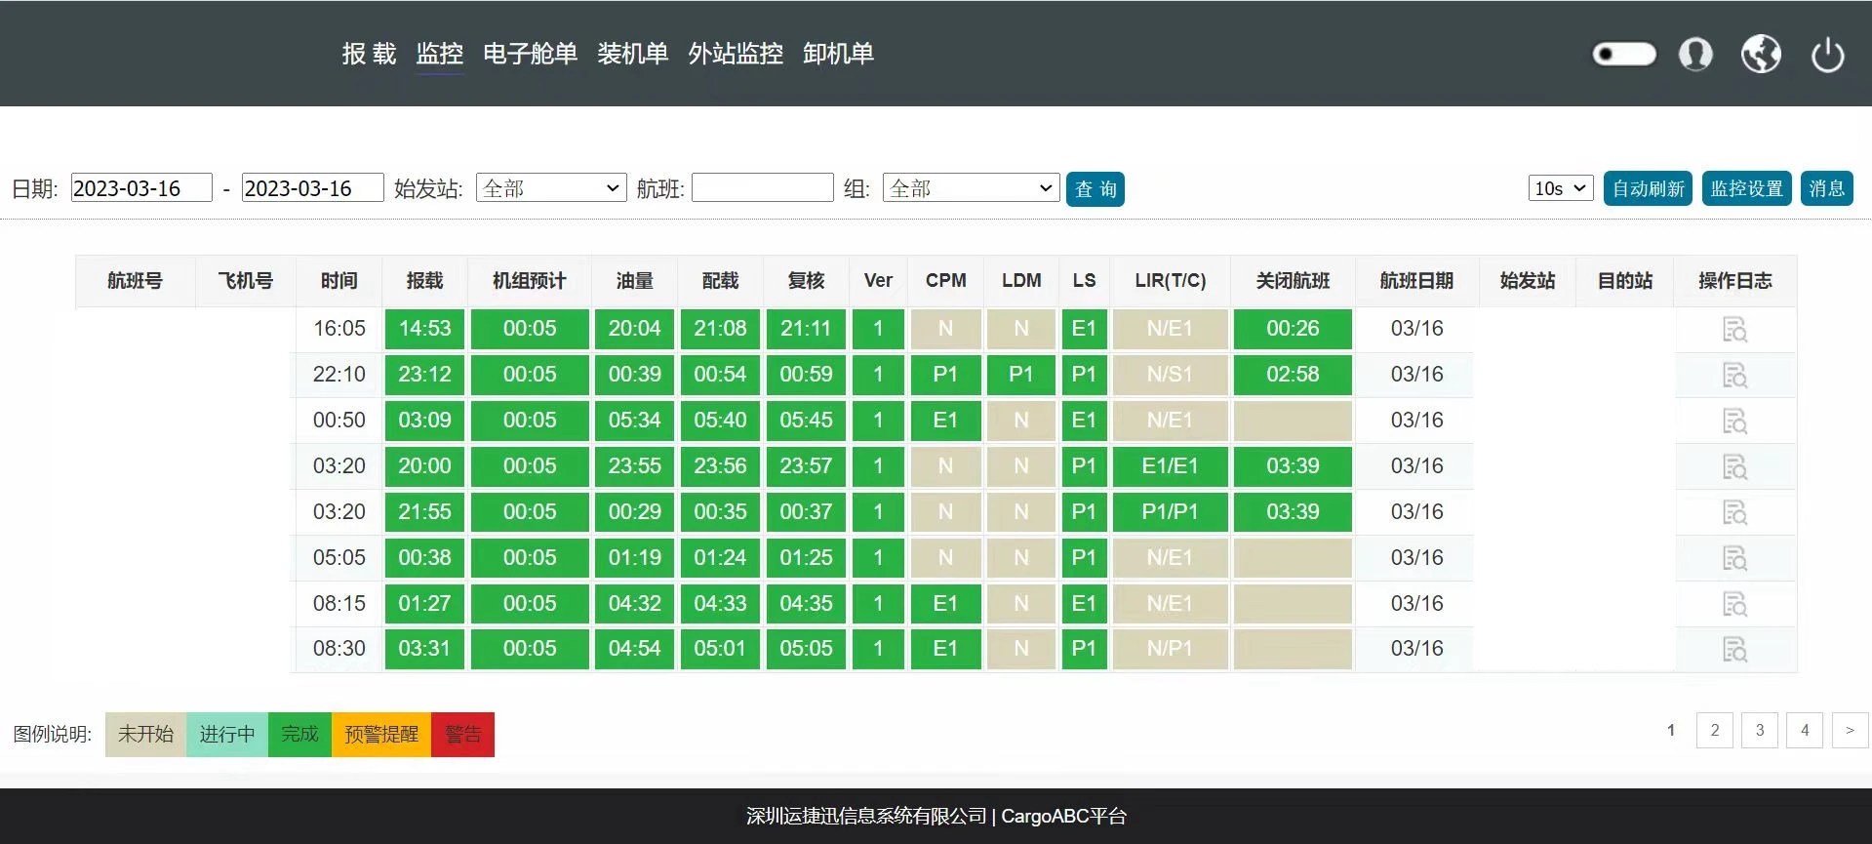The height and width of the screenshot is (844, 1872).
Task: Click the 21:11 复核 cell
Action: click(x=806, y=329)
